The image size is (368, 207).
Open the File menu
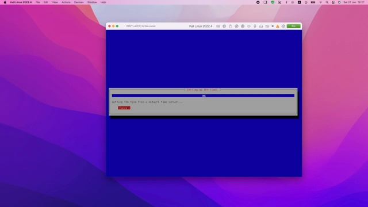[x=38, y=2]
